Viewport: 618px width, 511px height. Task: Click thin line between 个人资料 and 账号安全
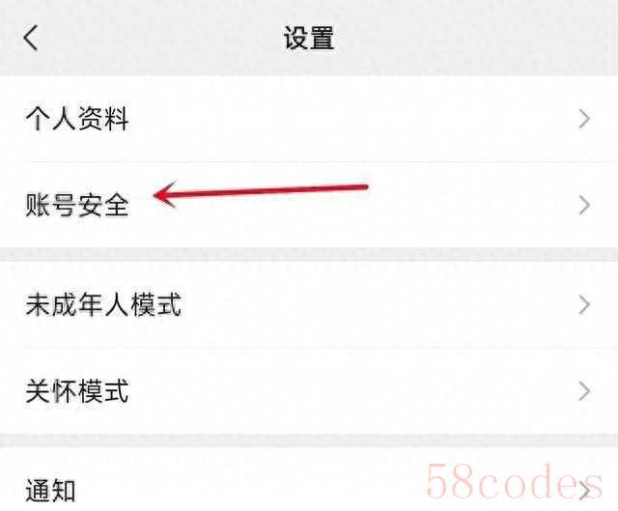320,161
